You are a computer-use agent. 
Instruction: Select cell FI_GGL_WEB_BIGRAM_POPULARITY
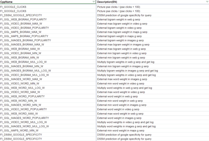[x=48, y=20]
